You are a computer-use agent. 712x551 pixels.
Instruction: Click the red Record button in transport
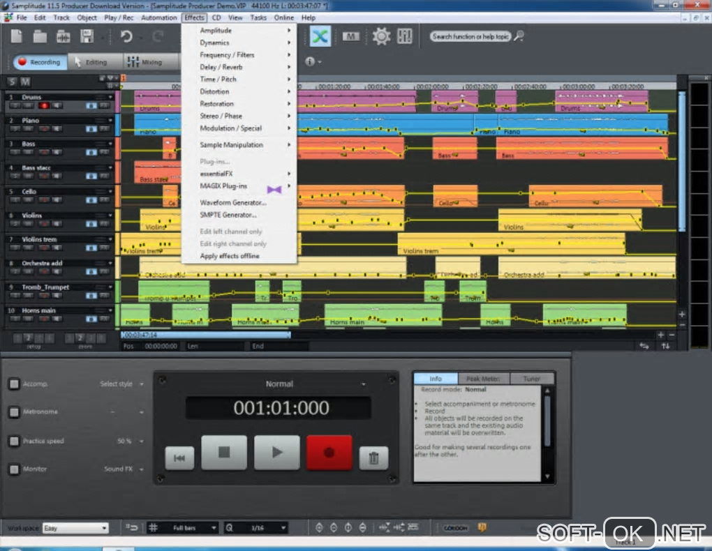329,453
